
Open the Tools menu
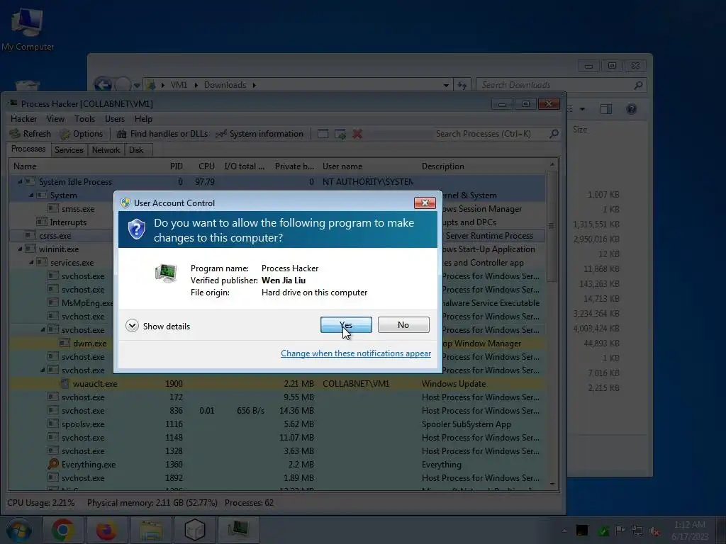coord(85,119)
